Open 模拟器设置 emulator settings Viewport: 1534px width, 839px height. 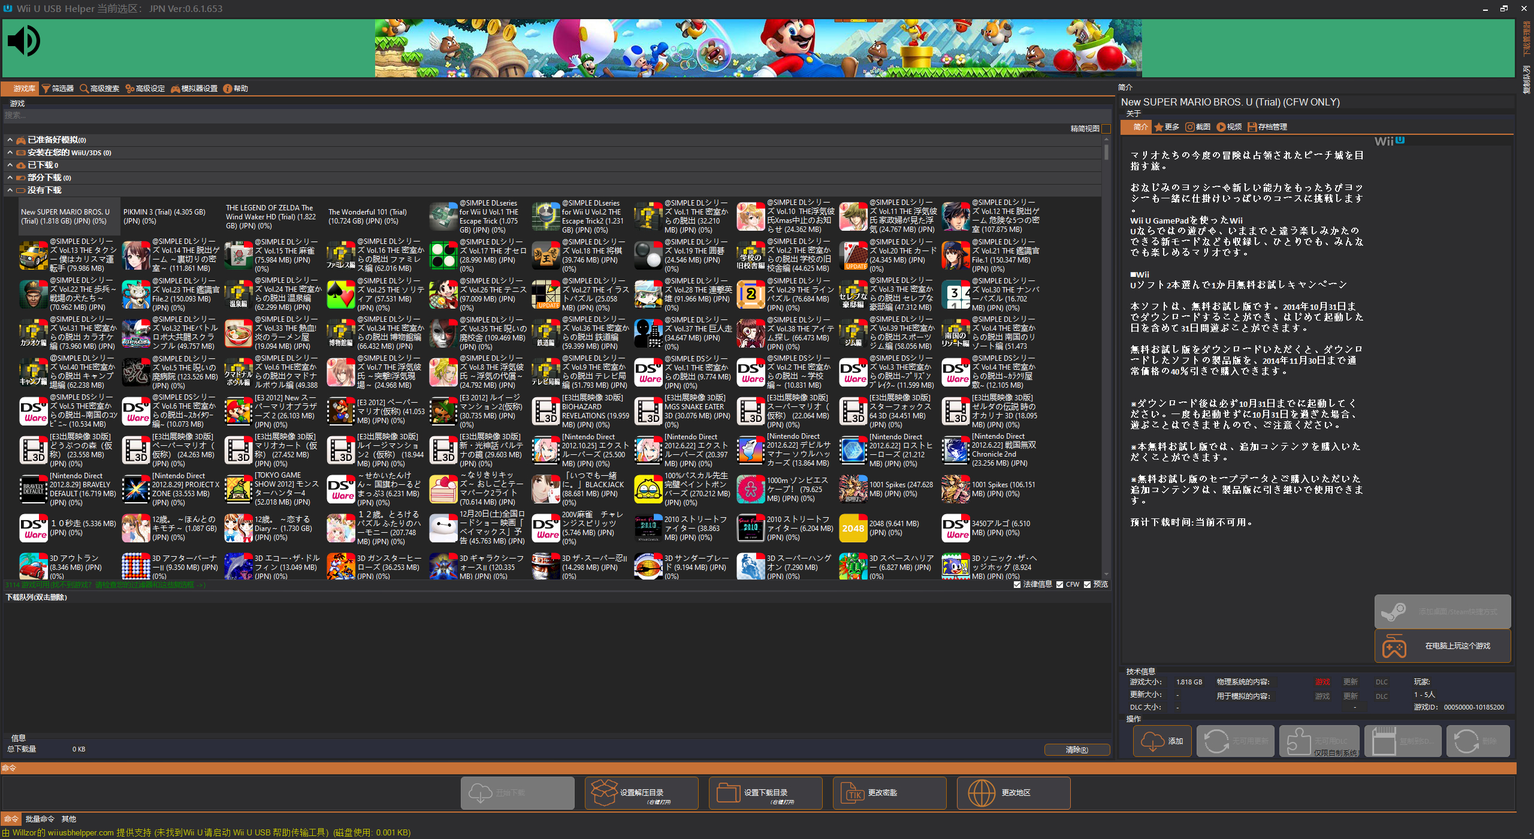[194, 89]
